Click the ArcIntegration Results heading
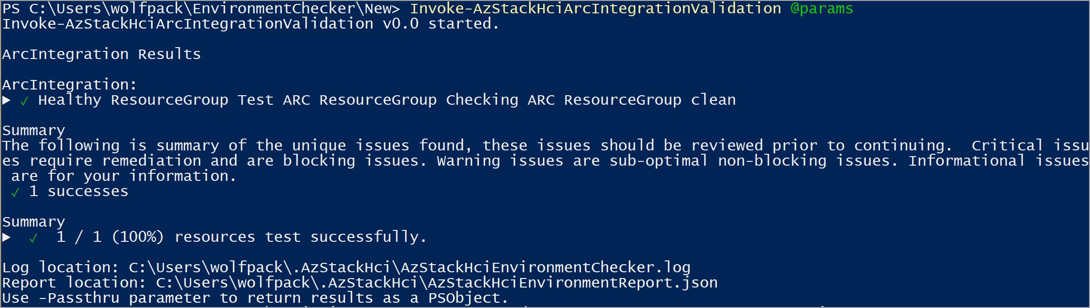Image resolution: width=1090 pixels, height=308 pixels. [x=102, y=54]
